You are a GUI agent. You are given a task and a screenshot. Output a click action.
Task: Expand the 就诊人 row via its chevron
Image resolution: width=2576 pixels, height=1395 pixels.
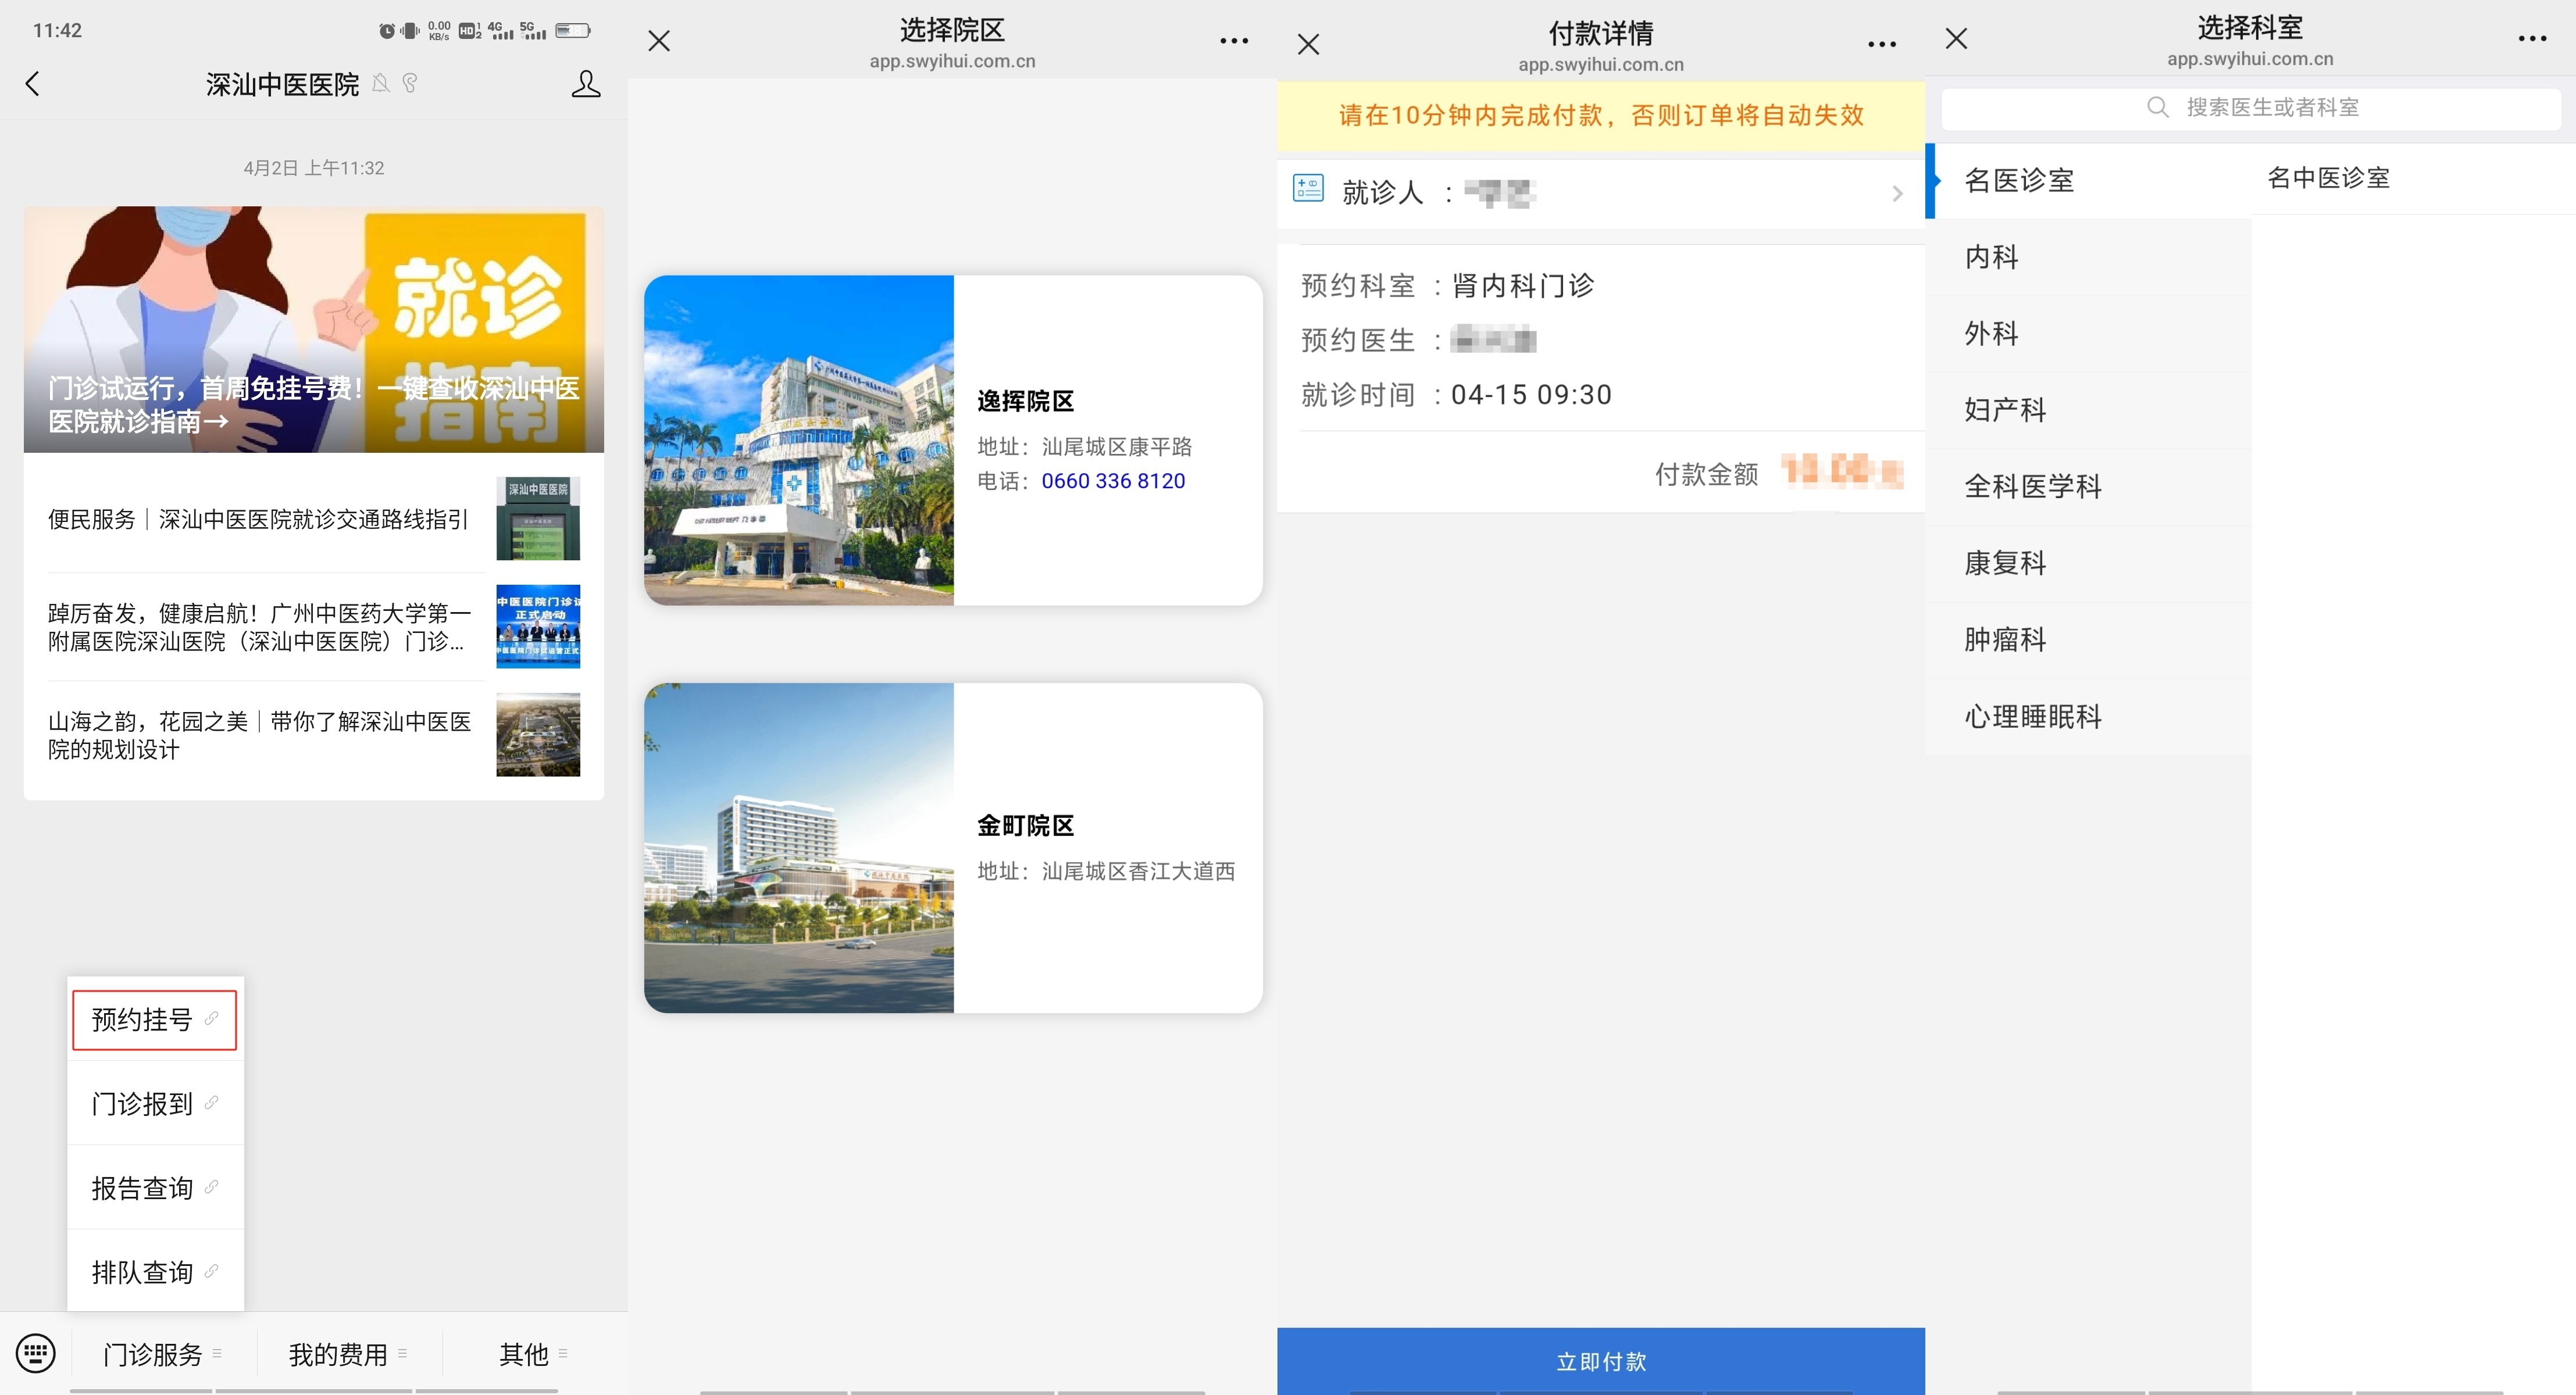[x=1897, y=193]
